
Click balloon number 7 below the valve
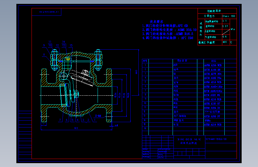[x=60, y=120]
